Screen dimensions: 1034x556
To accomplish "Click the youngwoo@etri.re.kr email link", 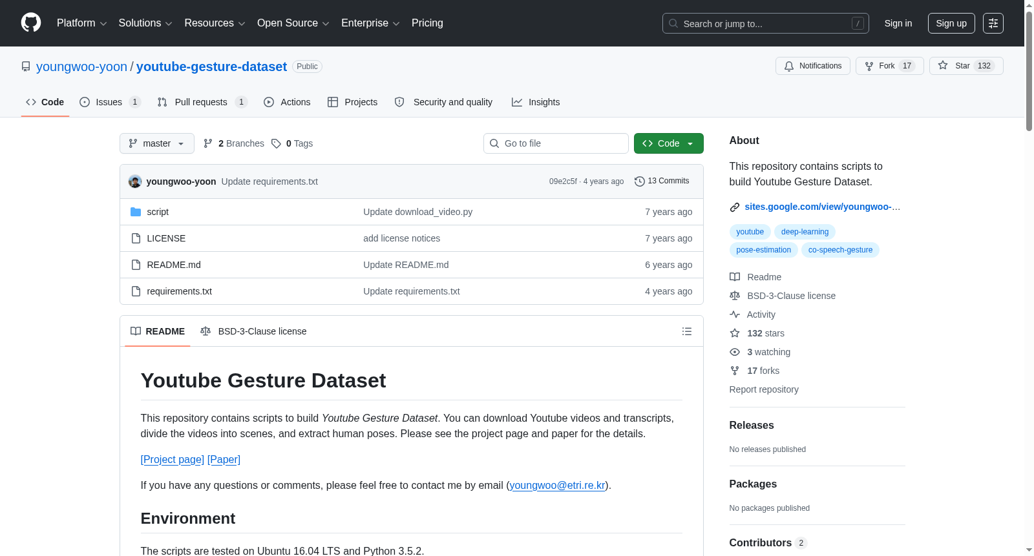I will coord(558,486).
